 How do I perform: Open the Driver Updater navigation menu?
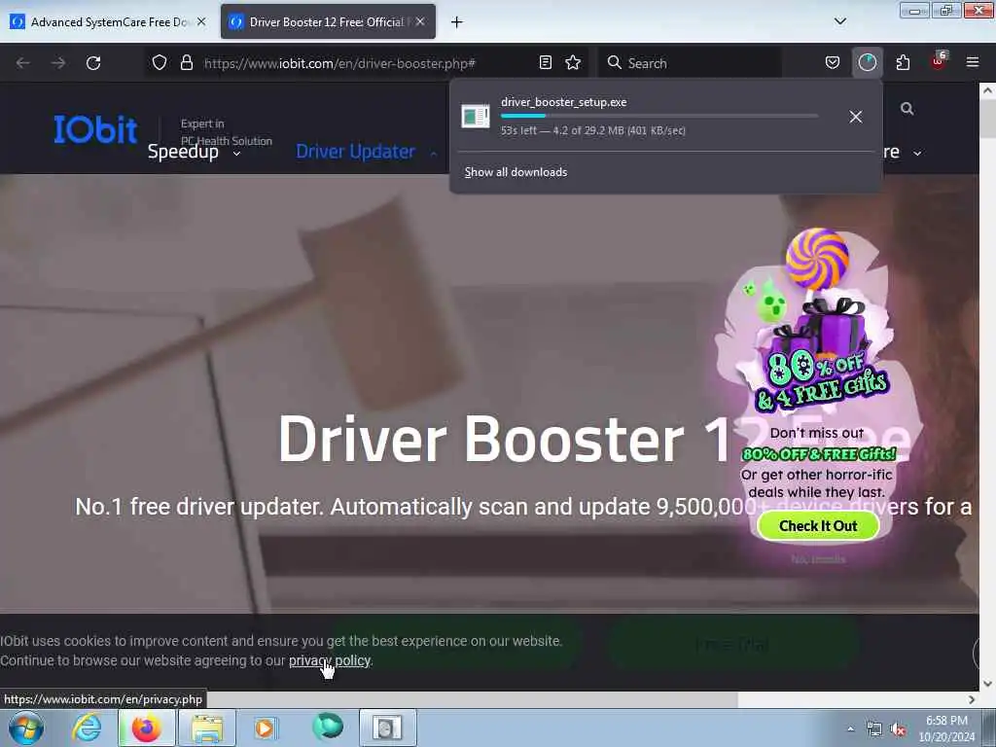point(366,152)
